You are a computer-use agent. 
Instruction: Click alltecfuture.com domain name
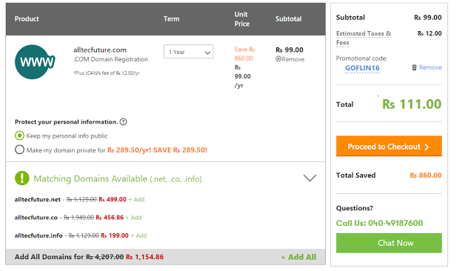coord(100,50)
